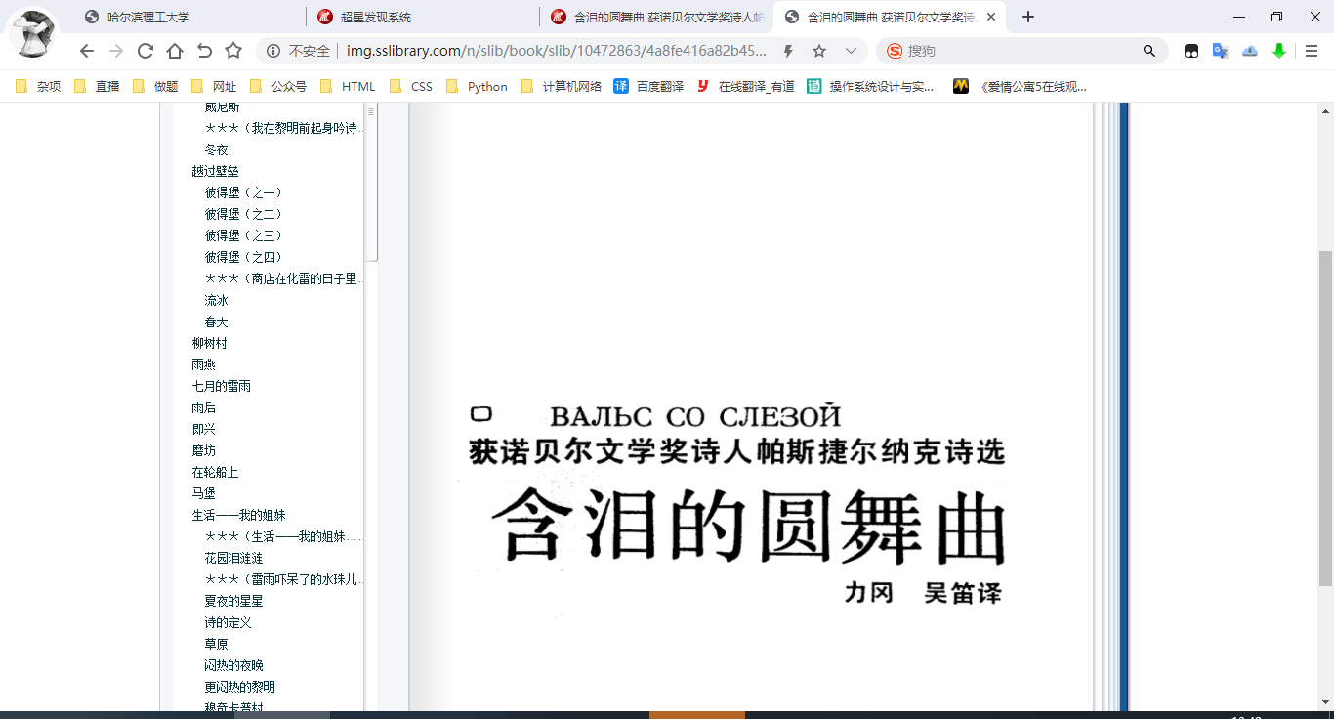The height and width of the screenshot is (719, 1334).
Task: Switch to the 哈尔滨理工大学 tab
Action: pos(146,17)
